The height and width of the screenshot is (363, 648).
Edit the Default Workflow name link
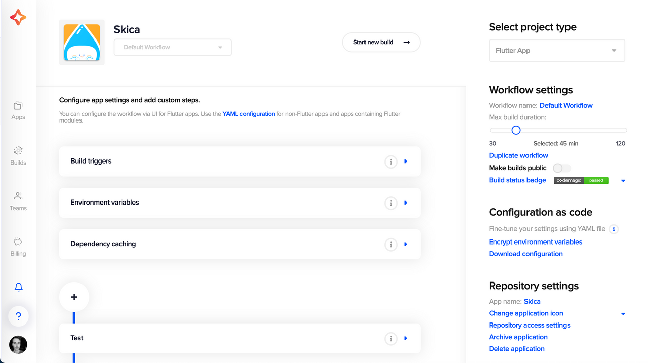point(566,105)
